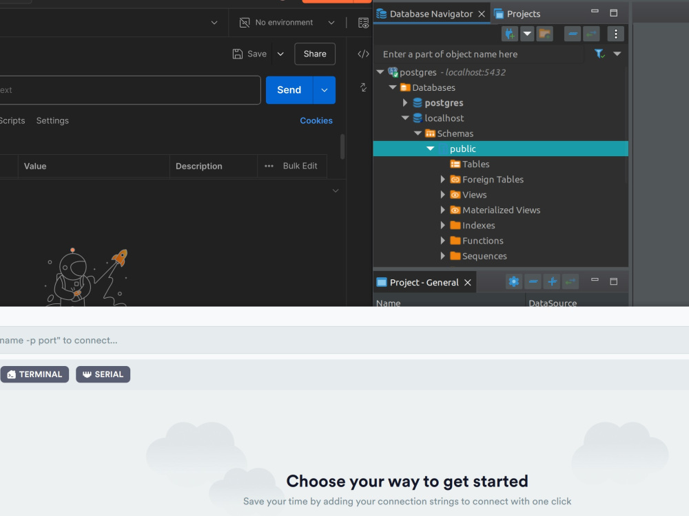Image resolution: width=689 pixels, height=516 pixels.
Task: Click the Share button
Action: (315, 54)
